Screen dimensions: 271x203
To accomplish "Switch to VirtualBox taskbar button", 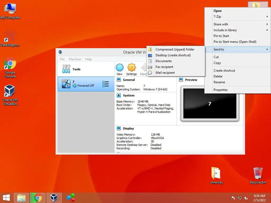I will click(54, 198).
